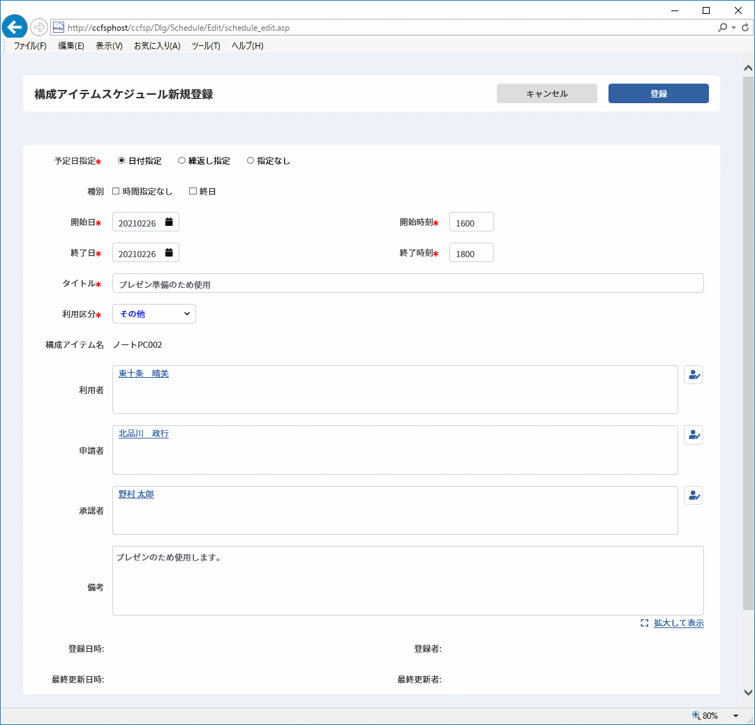This screenshot has width=755, height=725.
Task: Click the scrollbar down arrow
Action: pyautogui.click(x=748, y=692)
